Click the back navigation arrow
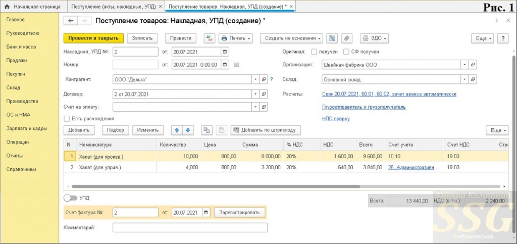This screenshot has width=517, height=244. pos(71,21)
